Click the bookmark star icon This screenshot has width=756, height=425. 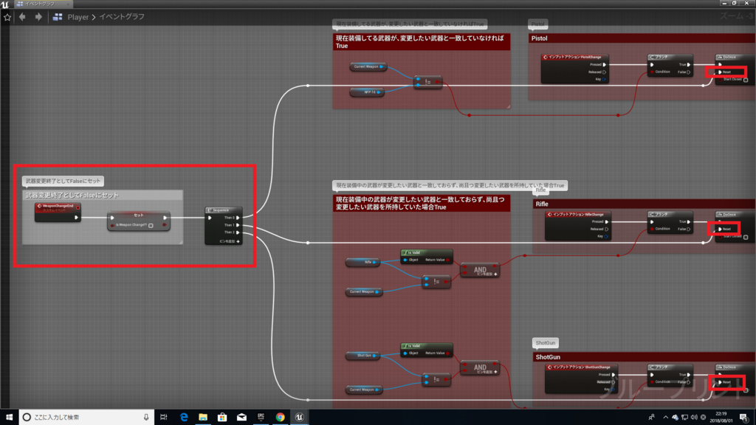click(x=7, y=17)
